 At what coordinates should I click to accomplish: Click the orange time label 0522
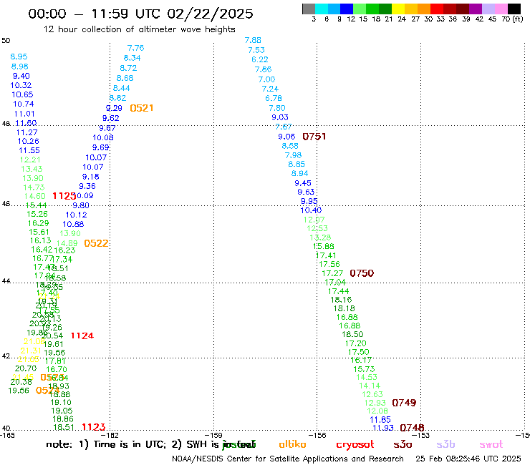pos(97,243)
